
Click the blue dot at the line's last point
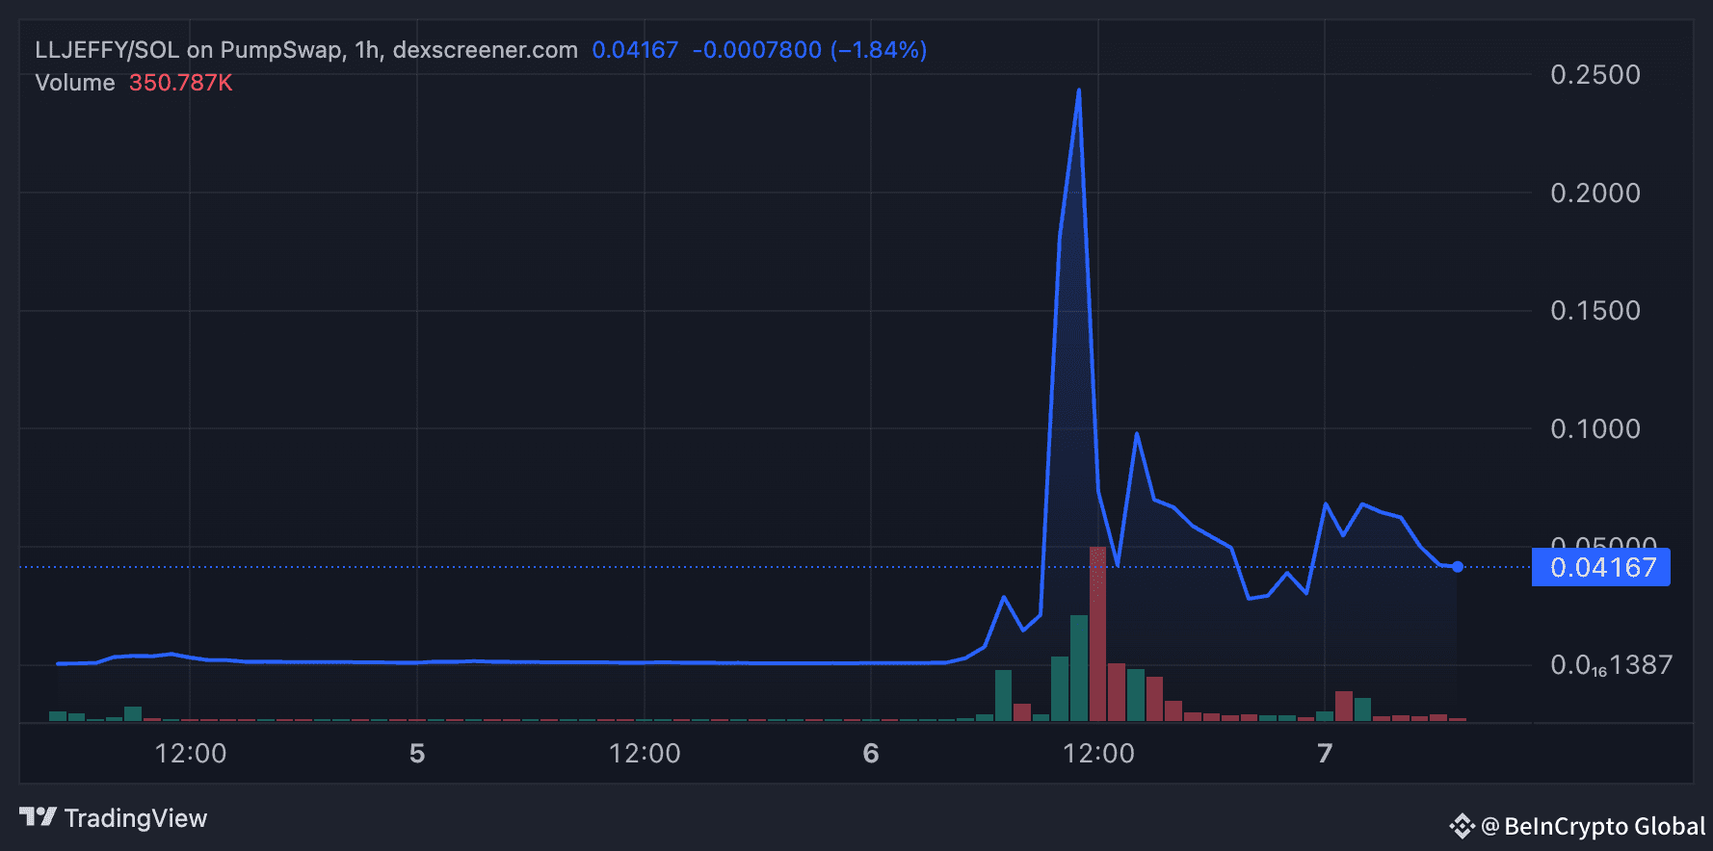pyautogui.click(x=1458, y=567)
